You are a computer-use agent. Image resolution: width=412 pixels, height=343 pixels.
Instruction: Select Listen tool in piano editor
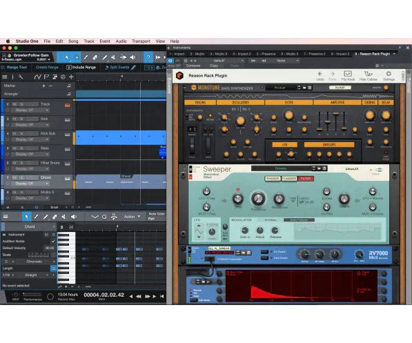pos(74,217)
